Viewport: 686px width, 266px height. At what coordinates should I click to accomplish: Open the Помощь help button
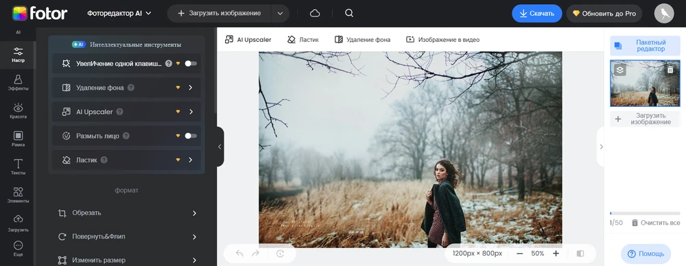click(x=646, y=254)
